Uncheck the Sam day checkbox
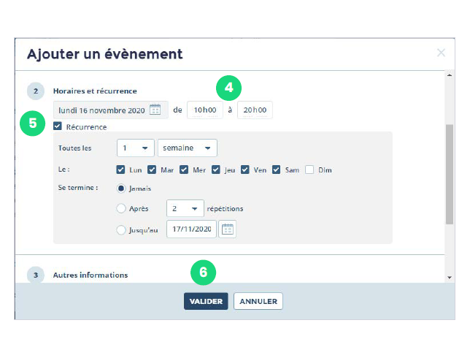 click(x=277, y=170)
